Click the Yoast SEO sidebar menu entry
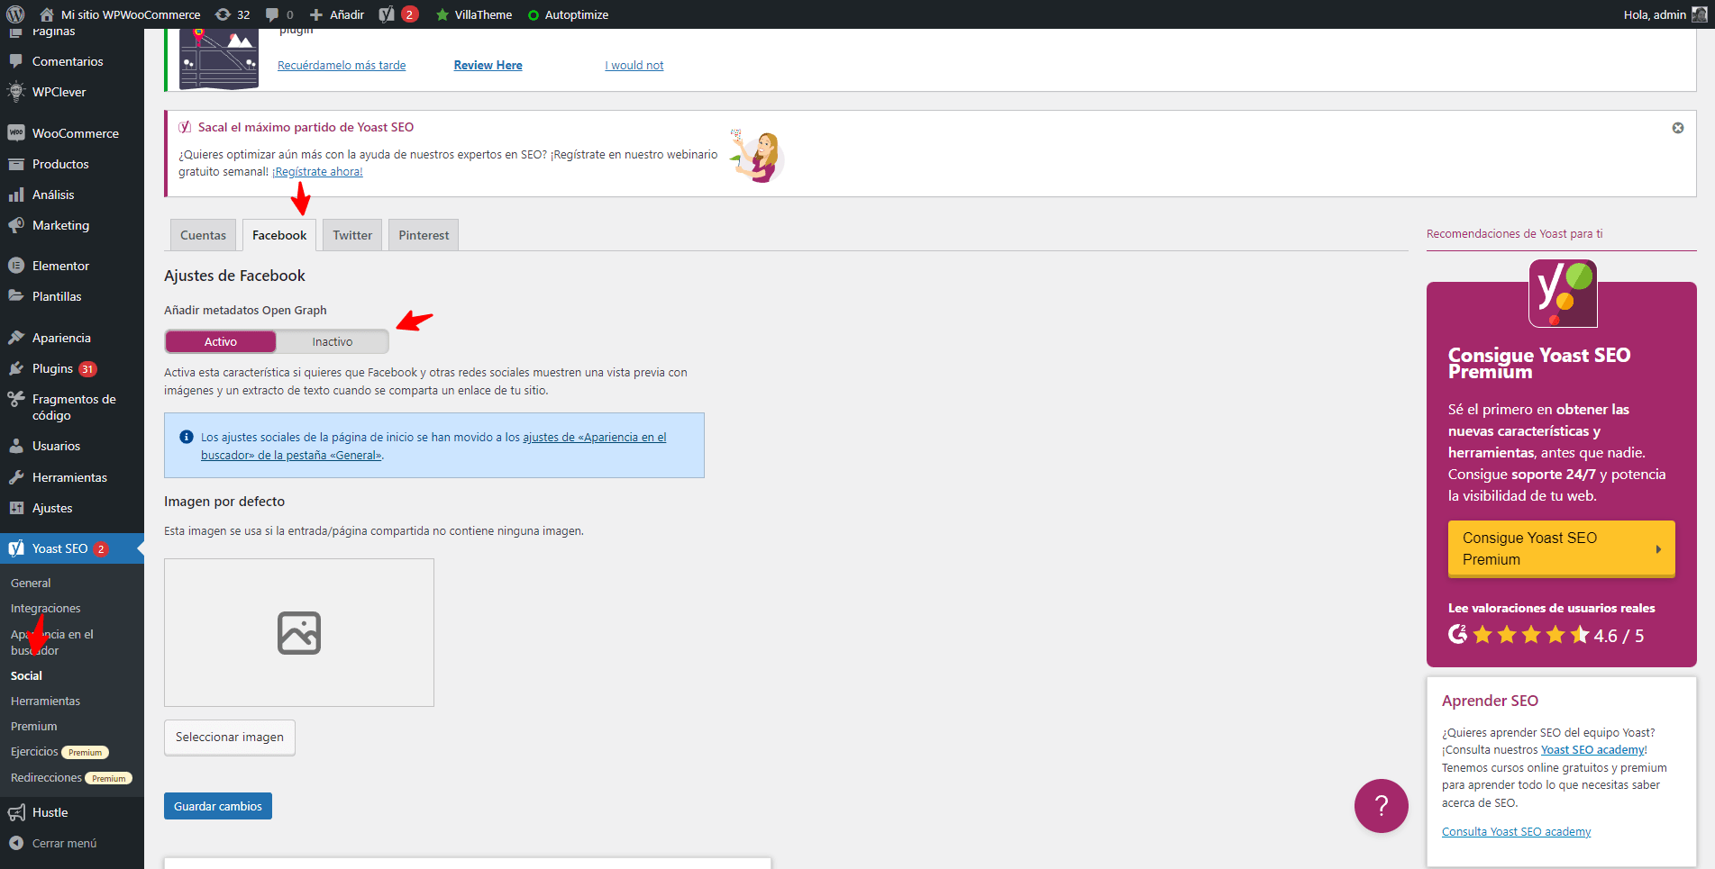 pos(72,548)
